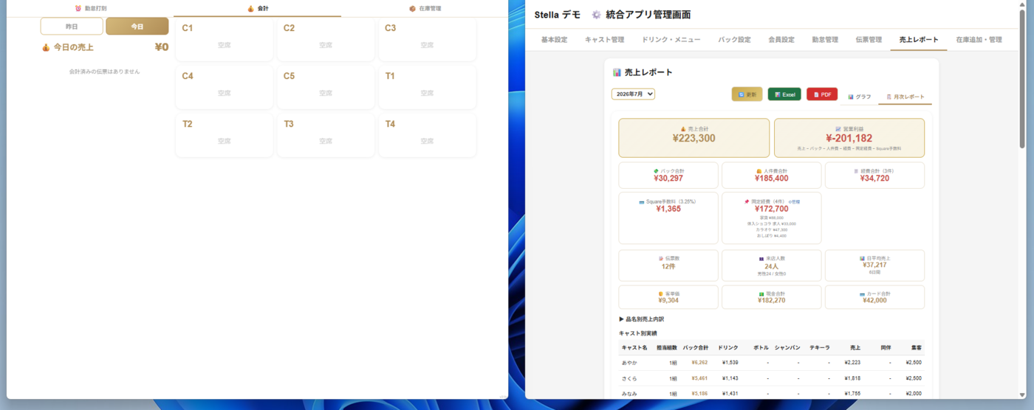This screenshot has height=410, width=1034.
Task: Click the chart icon in 売上レポート heading
Action: click(617, 72)
